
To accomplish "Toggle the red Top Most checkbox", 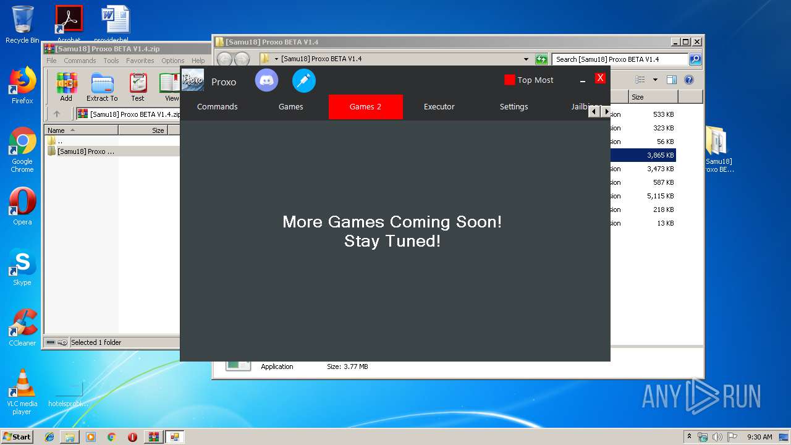I will (510, 80).
